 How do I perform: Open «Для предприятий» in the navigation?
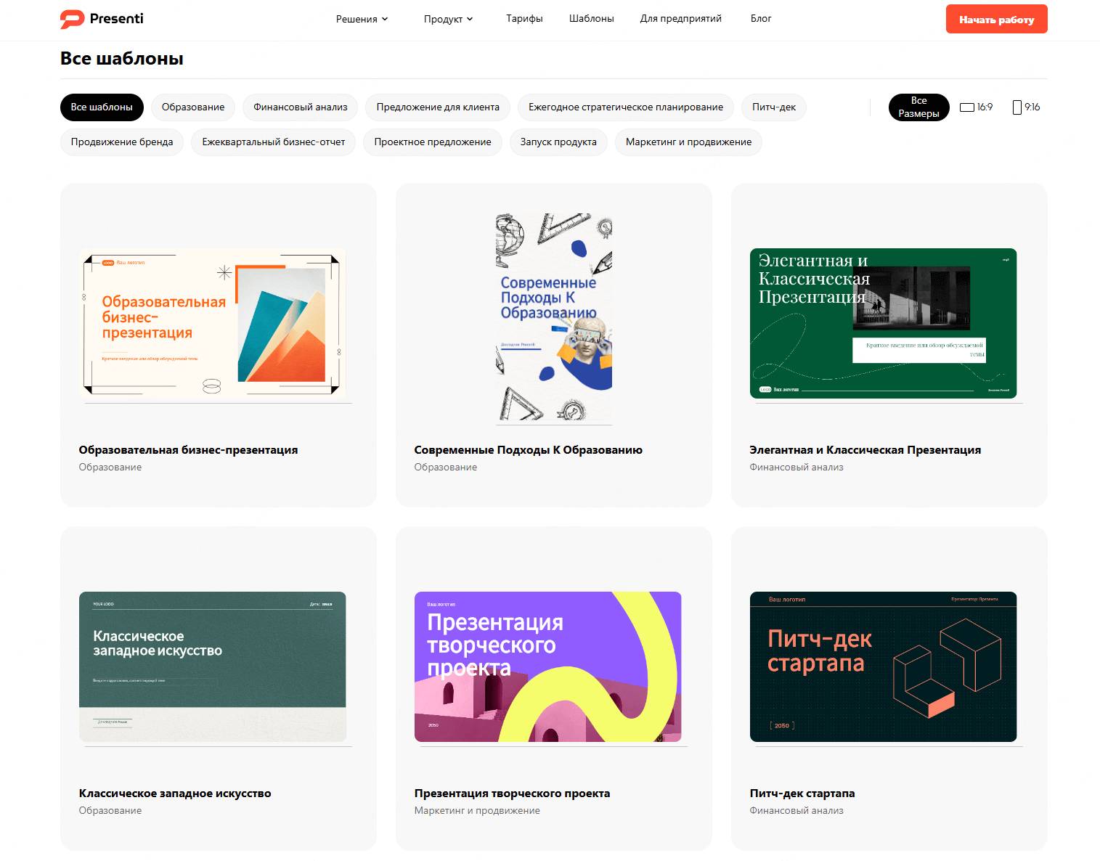point(680,19)
